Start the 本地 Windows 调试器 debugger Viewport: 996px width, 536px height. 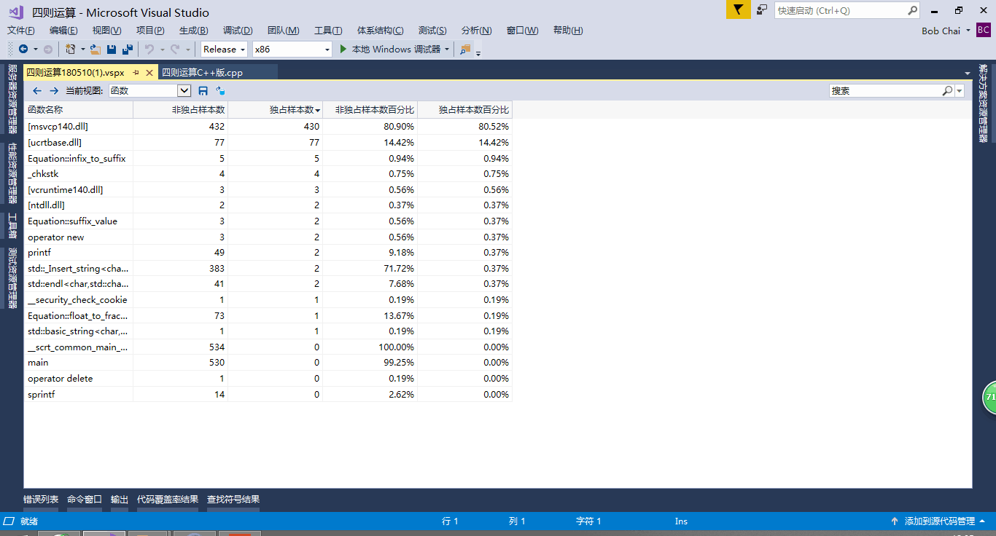tap(391, 50)
